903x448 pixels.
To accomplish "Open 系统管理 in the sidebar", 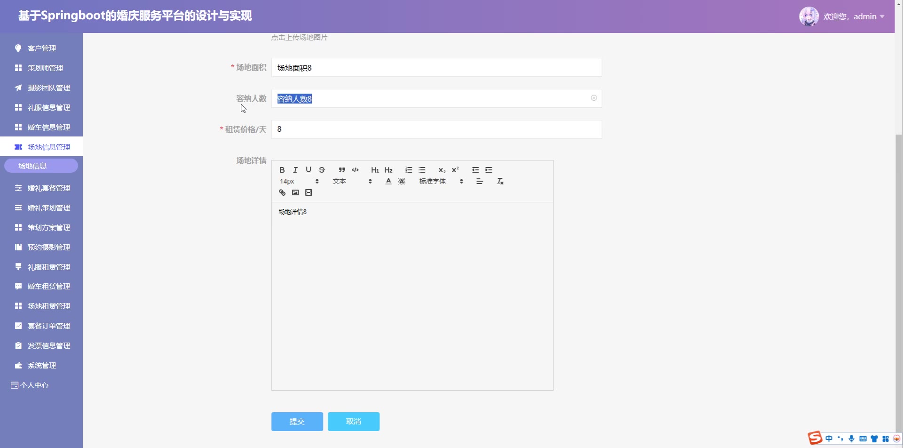I will tap(41, 365).
